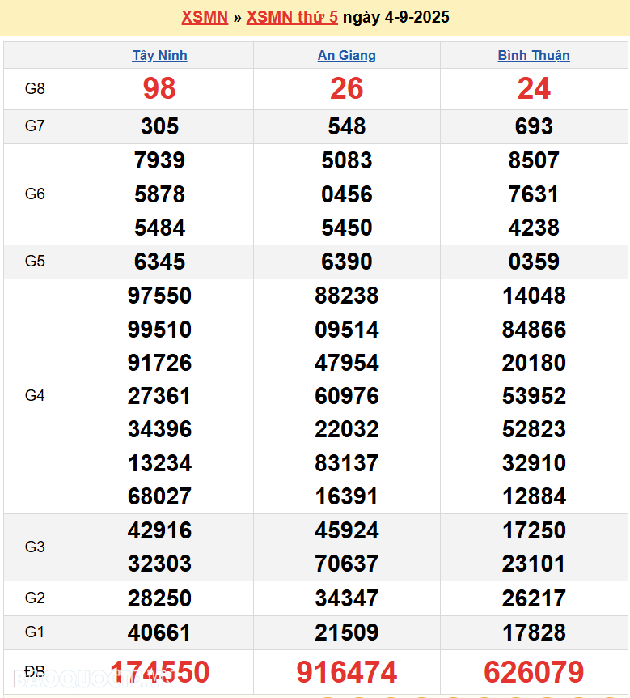
Task: Open the Tây Ninh province link
Action: (159, 55)
